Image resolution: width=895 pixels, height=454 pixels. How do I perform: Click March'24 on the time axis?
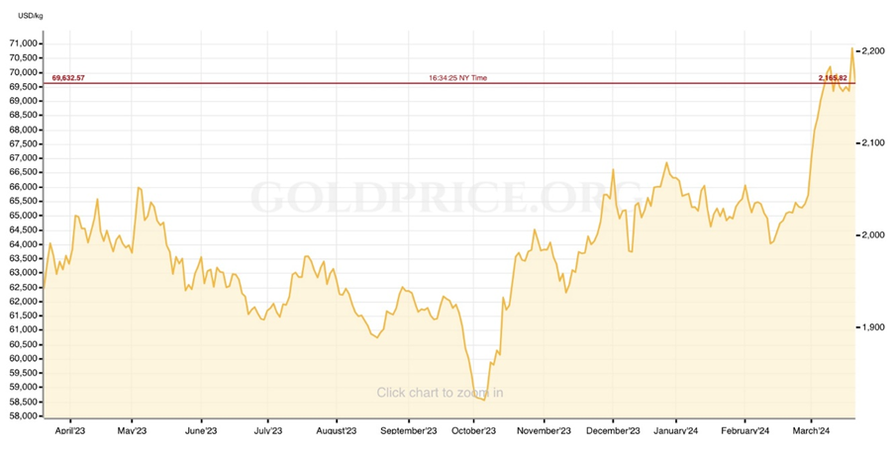[x=810, y=430]
